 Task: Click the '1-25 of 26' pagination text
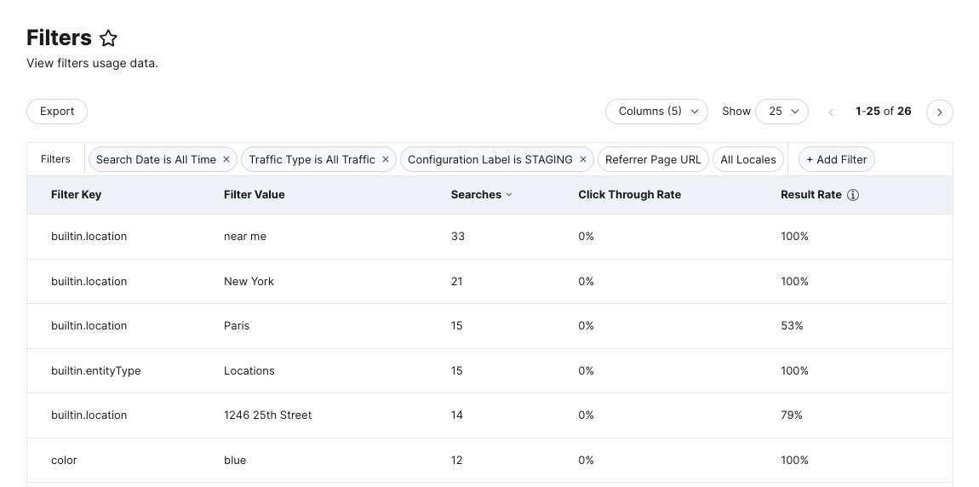(884, 112)
